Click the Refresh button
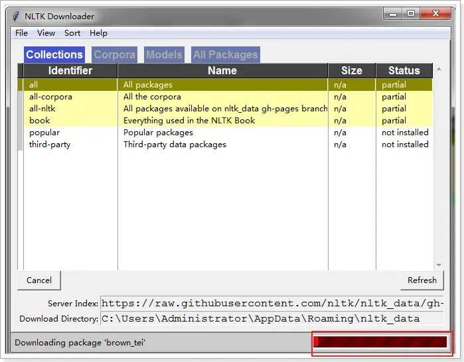The width and height of the screenshot is (464, 362). pyautogui.click(x=422, y=280)
